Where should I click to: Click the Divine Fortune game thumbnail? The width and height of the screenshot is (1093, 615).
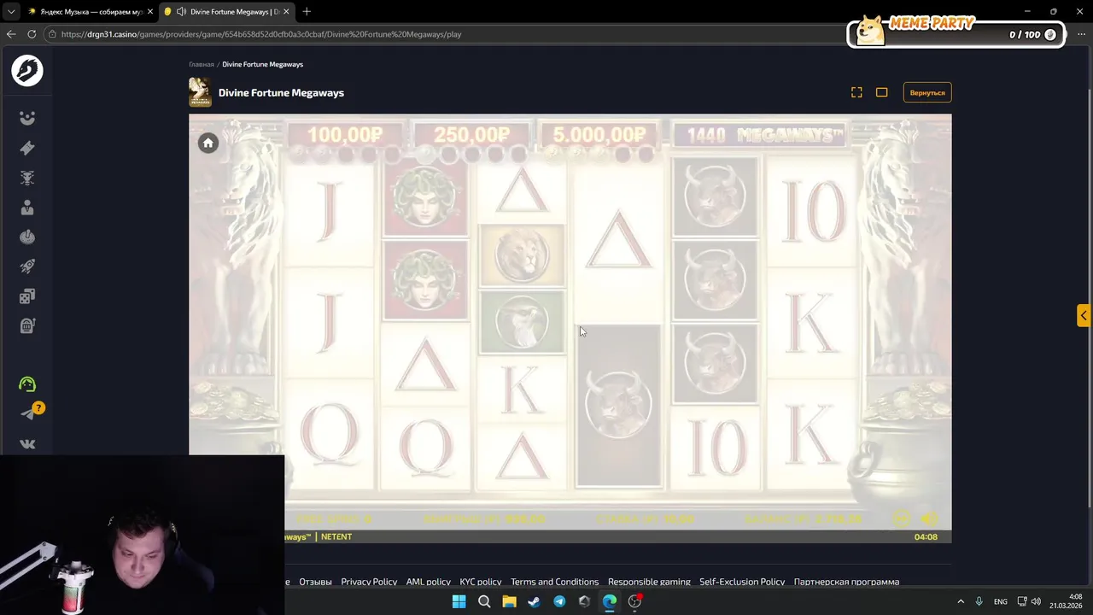(x=200, y=92)
